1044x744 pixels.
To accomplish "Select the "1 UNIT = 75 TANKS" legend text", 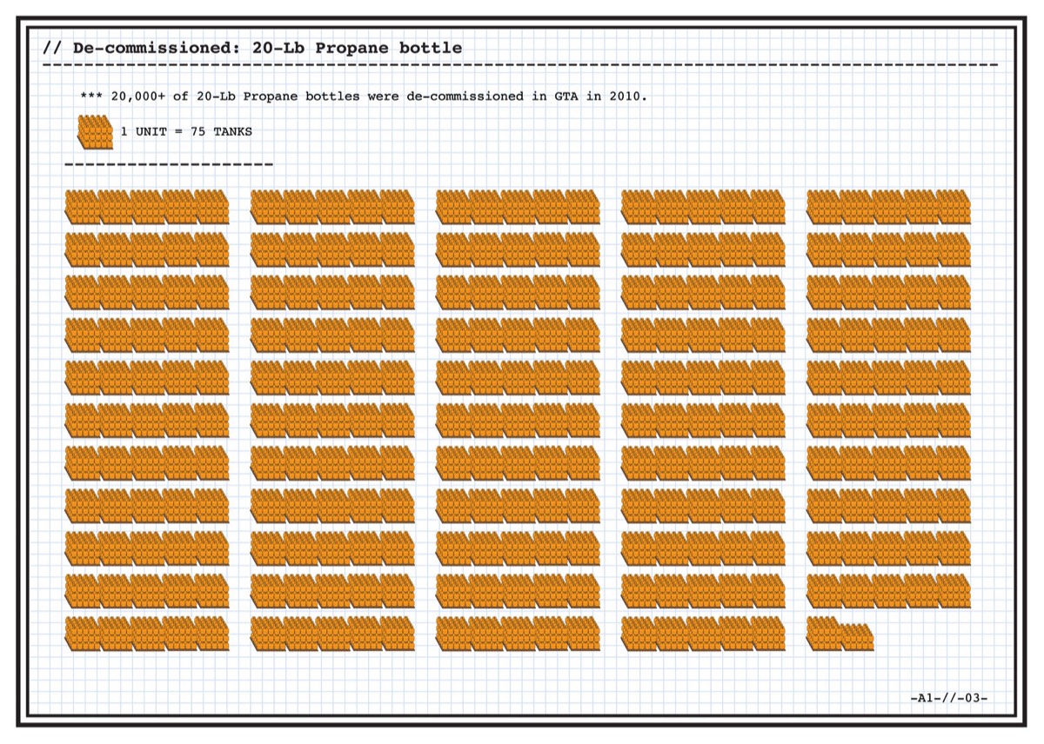I will (x=186, y=131).
